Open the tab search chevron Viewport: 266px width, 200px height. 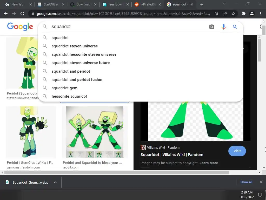click(224, 4)
